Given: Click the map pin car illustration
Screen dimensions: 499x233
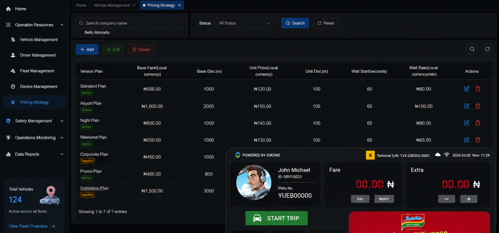Looking at the screenshot, I should click(x=50, y=196).
